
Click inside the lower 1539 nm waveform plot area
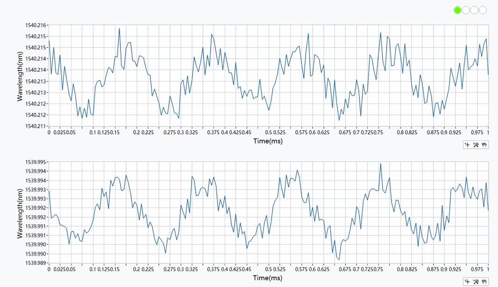click(x=269, y=212)
